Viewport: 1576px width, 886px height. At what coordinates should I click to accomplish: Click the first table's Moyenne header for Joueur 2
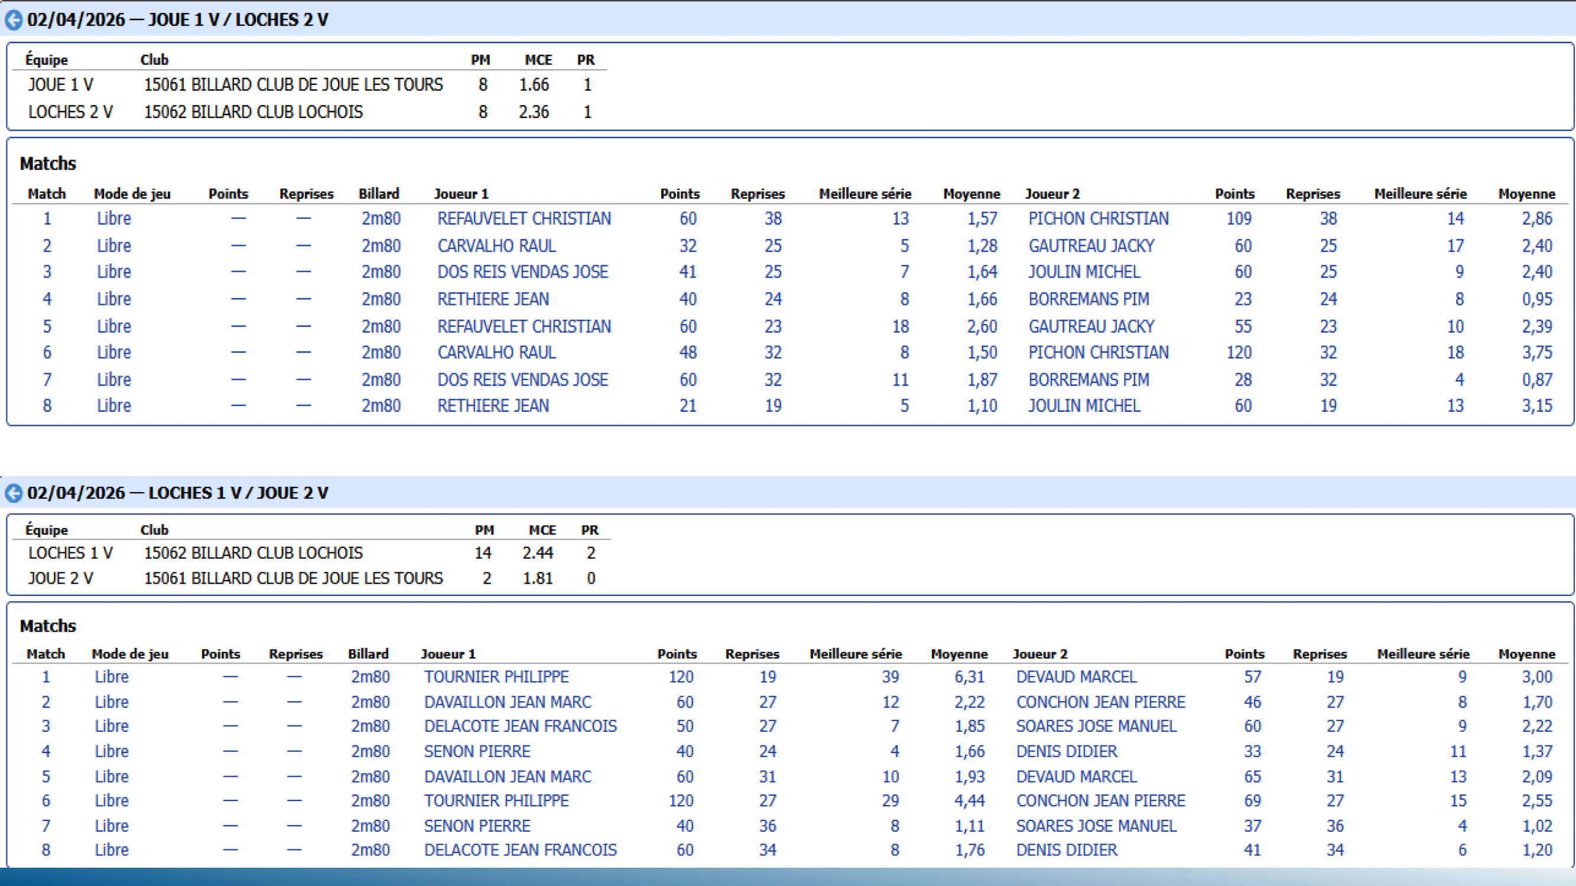[x=1526, y=194]
